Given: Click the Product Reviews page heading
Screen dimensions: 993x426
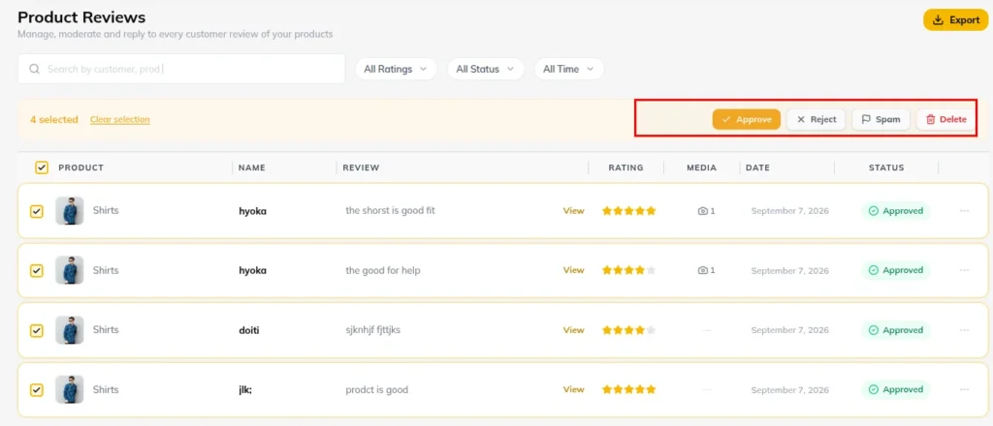Looking at the screenshot, I should tap(81, 17).
